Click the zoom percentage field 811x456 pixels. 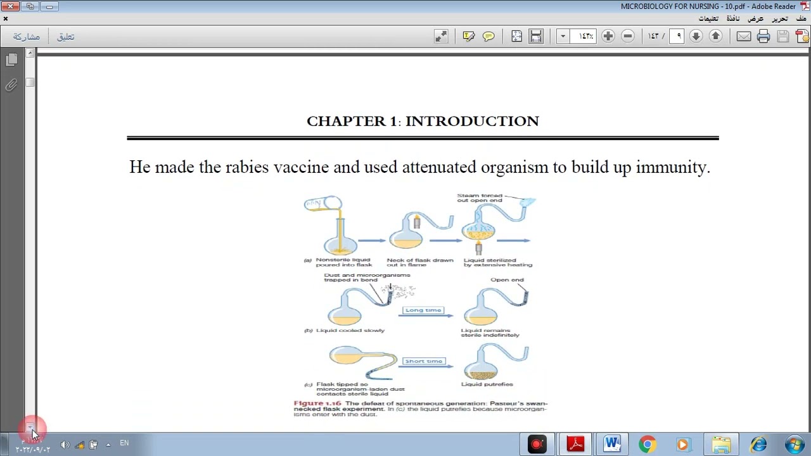click(x=584, y=37)
